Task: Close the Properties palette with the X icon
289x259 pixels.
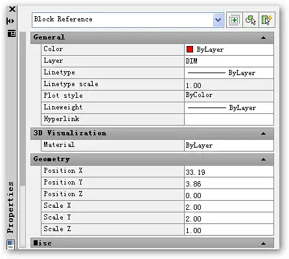Action: coord(12,9)
